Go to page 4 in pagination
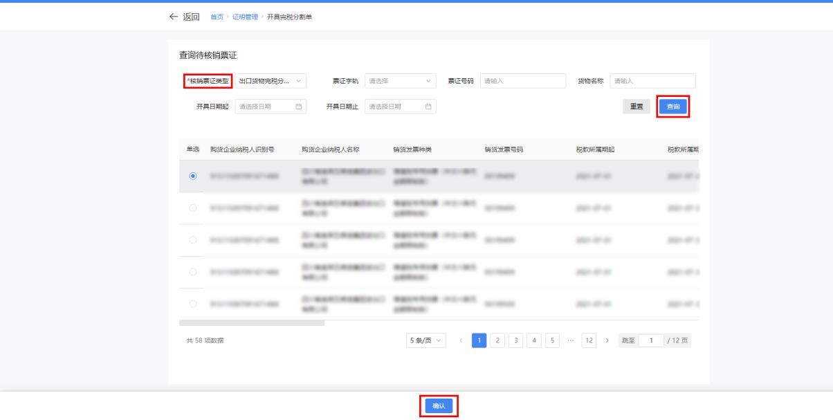 534,340
